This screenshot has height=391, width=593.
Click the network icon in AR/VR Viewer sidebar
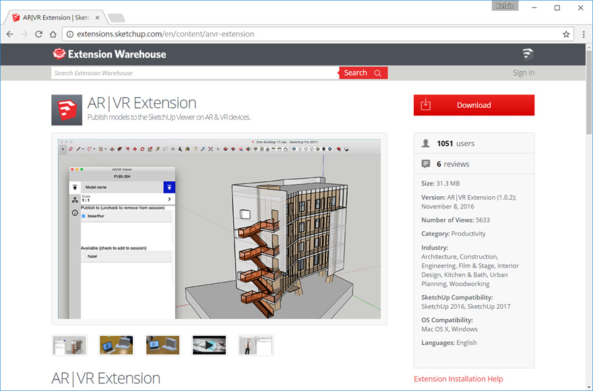[75, 200]
